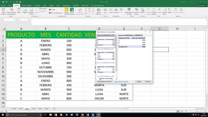Open the Etiquetas de fila filter dropdown
The width and height of the screenshot is (208, 117).
click(131, 38)
